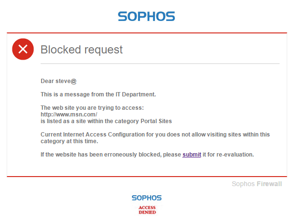The height and width of the screenshot is (220, 303).
Task: Click the 'erroneously blocked' sentence text
Action: point(110,155)
